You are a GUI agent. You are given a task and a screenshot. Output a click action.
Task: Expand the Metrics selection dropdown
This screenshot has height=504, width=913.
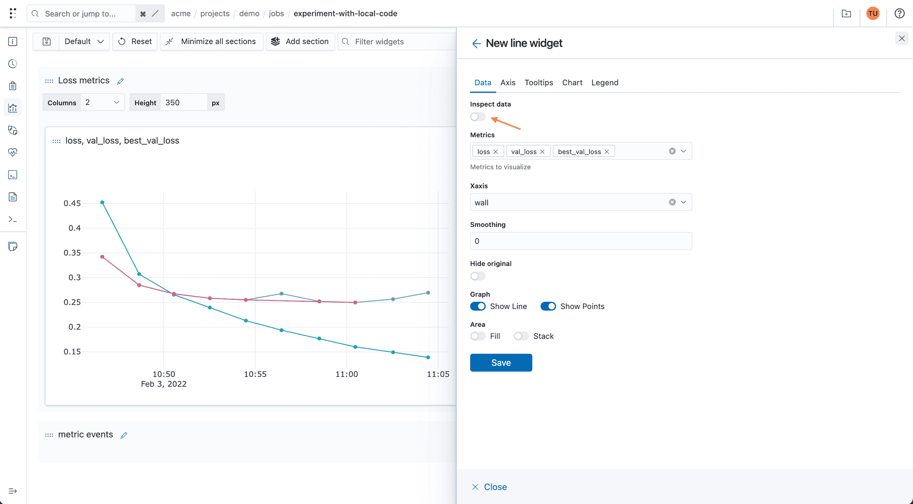(x=684, y=151)
